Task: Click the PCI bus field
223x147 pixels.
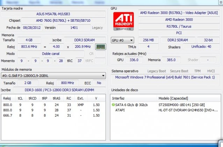Action: coord(179,33)
